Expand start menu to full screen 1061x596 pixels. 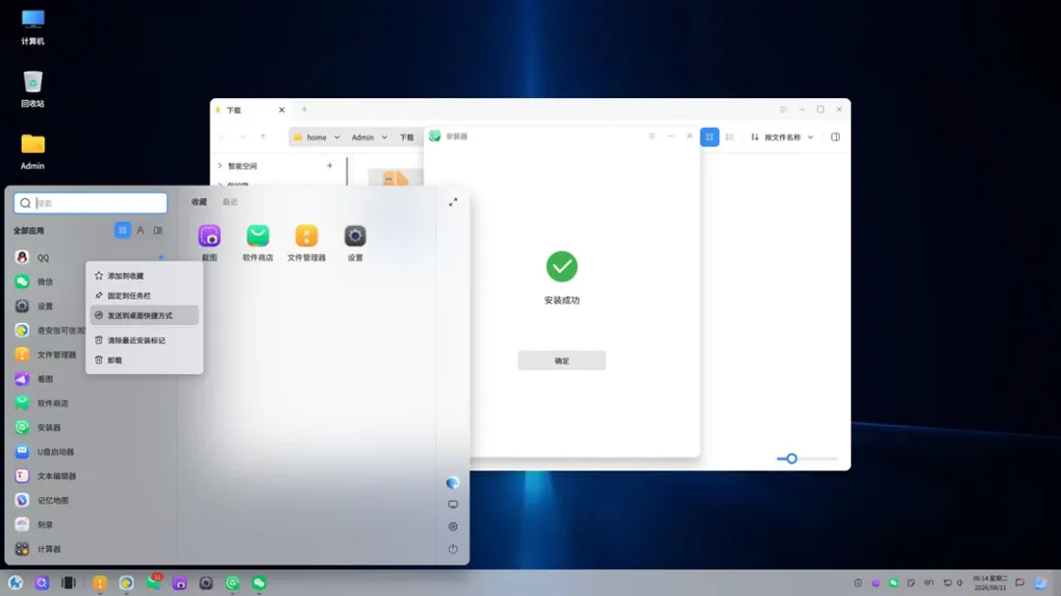click(453, 202)
